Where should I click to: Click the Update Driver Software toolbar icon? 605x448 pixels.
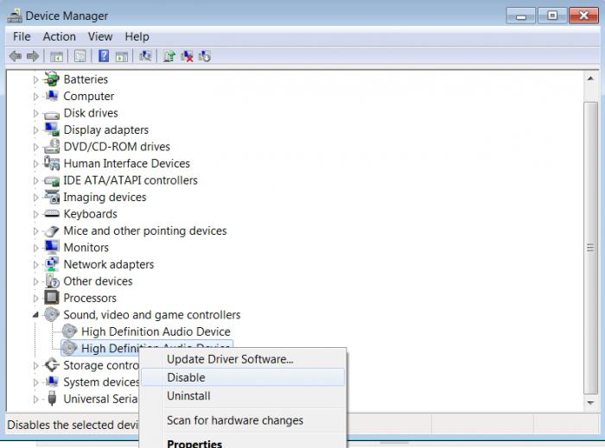click(169, 56)
